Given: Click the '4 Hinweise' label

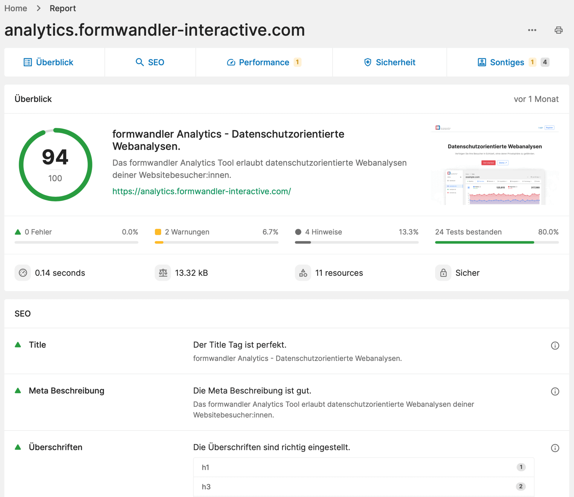Looking at the screenshot, I should [x=323, y=232].
